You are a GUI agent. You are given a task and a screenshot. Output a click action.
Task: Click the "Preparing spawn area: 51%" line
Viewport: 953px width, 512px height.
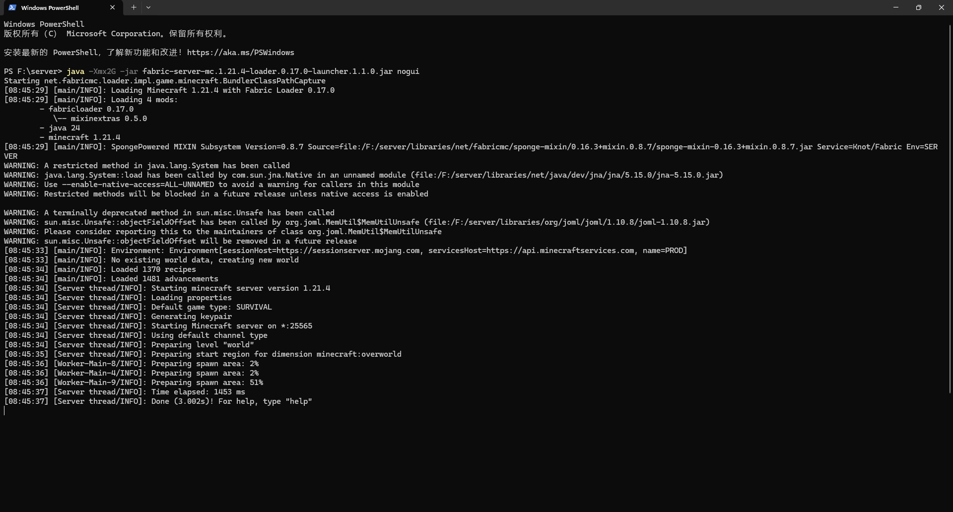(207, 383)
